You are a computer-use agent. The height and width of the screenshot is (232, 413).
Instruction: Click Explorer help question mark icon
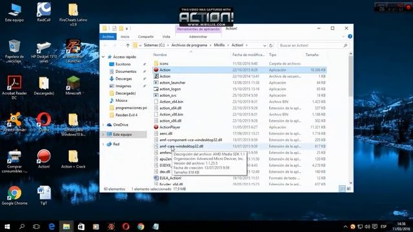click(350, 37)
